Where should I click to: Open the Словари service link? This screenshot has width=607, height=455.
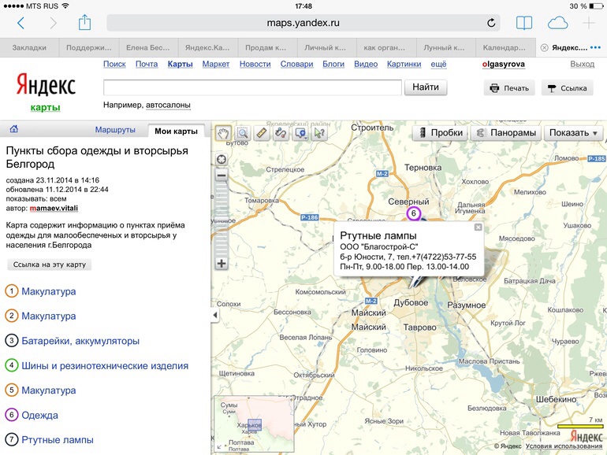(x=297, y=65)
